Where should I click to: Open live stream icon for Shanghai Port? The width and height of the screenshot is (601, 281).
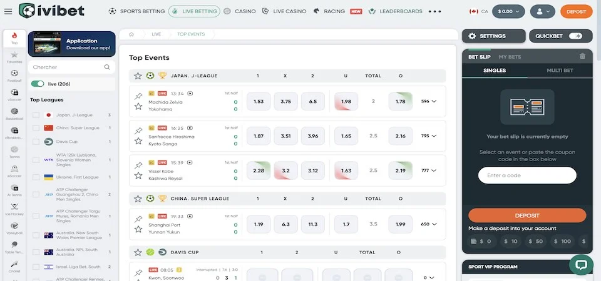coord(190,216)
